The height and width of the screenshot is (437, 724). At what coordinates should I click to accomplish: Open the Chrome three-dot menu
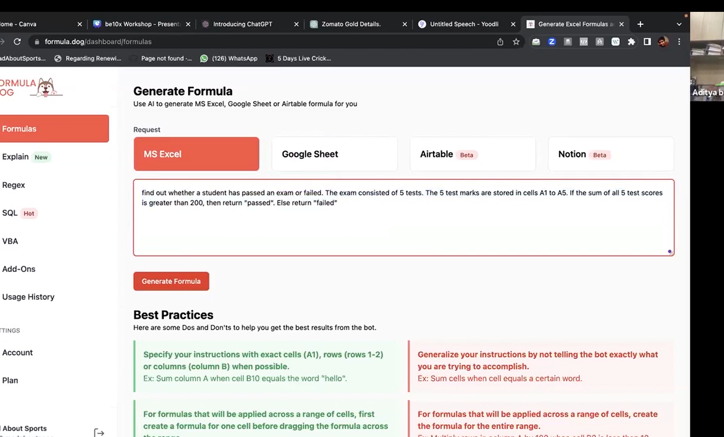coord(679,41)
